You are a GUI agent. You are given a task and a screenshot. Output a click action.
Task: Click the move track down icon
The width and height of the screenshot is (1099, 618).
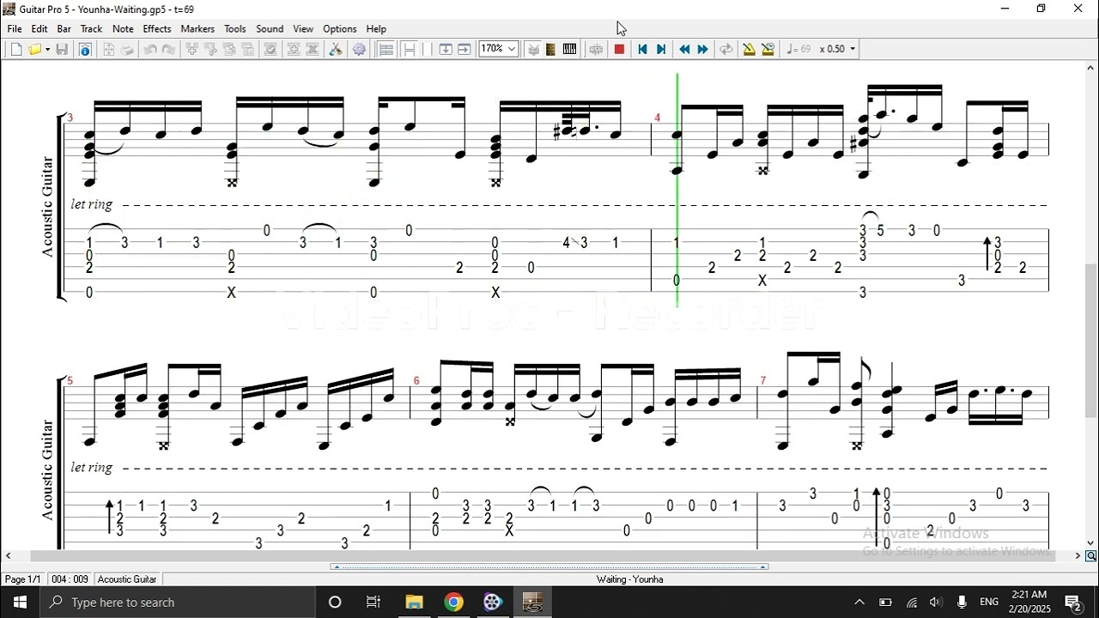[x=248, y=50]
